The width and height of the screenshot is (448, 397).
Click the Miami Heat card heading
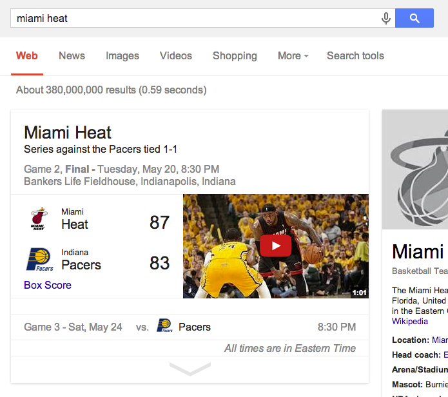click(68, 133)
